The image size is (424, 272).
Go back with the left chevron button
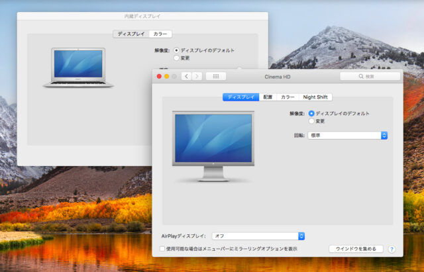(x=187, y=77)
